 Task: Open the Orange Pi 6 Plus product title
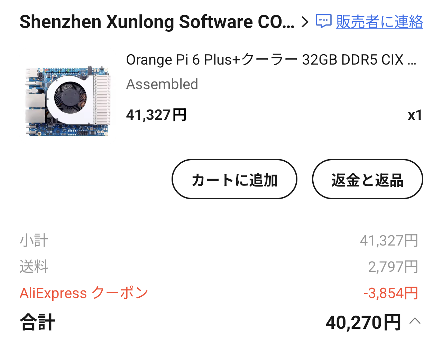271,59
